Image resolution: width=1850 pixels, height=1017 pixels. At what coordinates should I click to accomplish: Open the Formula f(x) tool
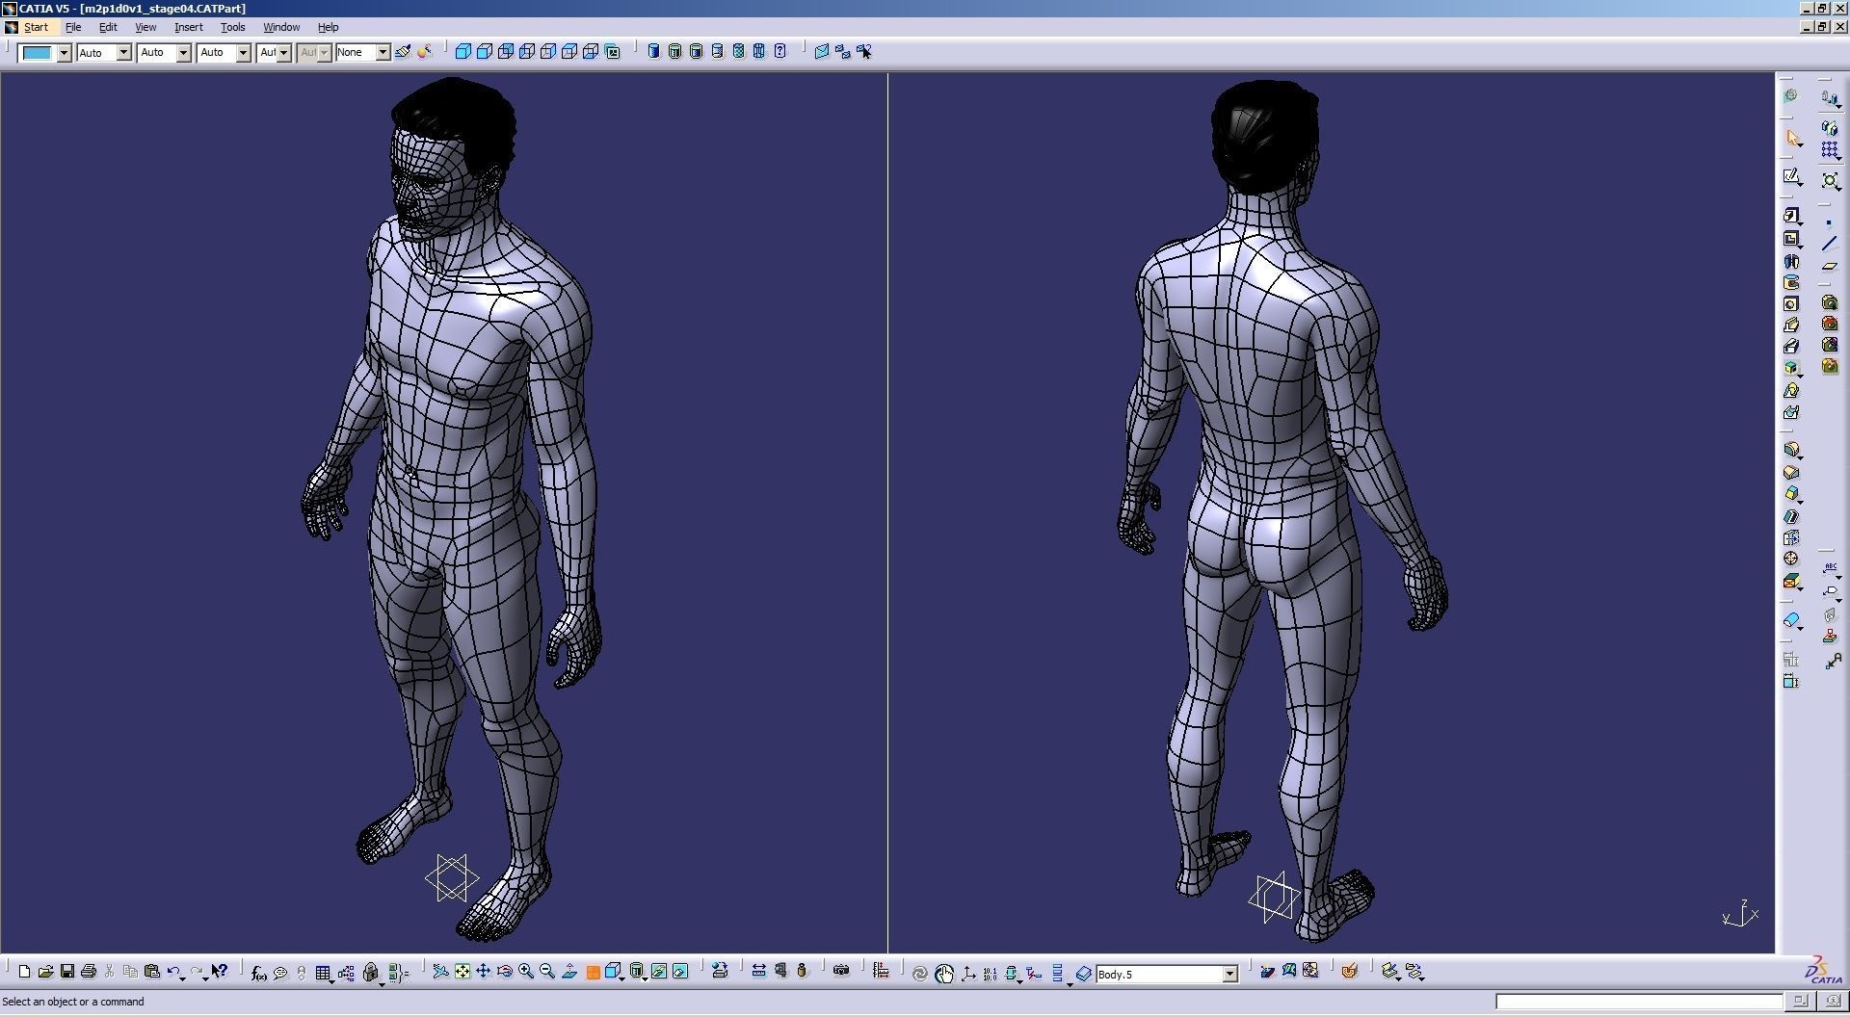coord(258,974)
